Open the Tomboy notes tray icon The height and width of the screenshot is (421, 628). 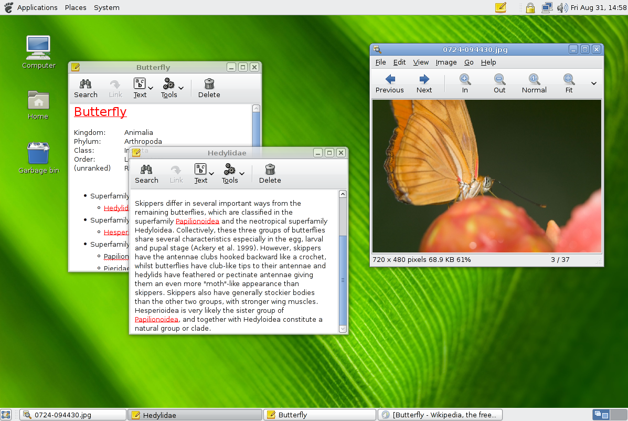501,7
